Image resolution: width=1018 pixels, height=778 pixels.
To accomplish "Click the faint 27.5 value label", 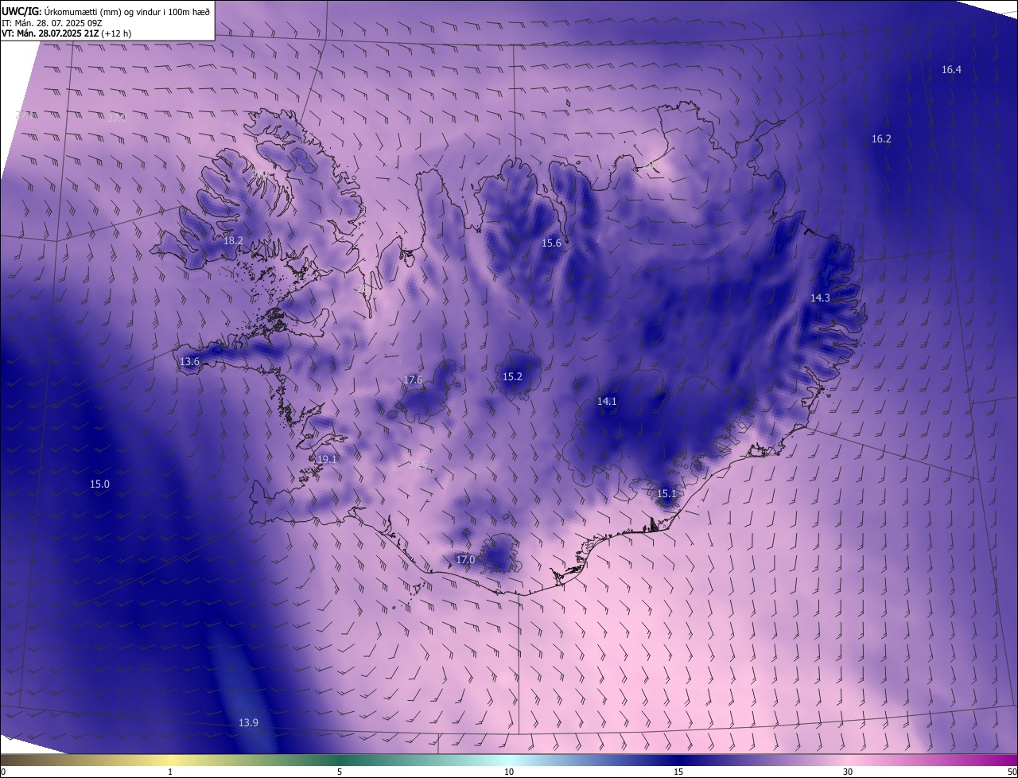I will (x=418, y=465).
